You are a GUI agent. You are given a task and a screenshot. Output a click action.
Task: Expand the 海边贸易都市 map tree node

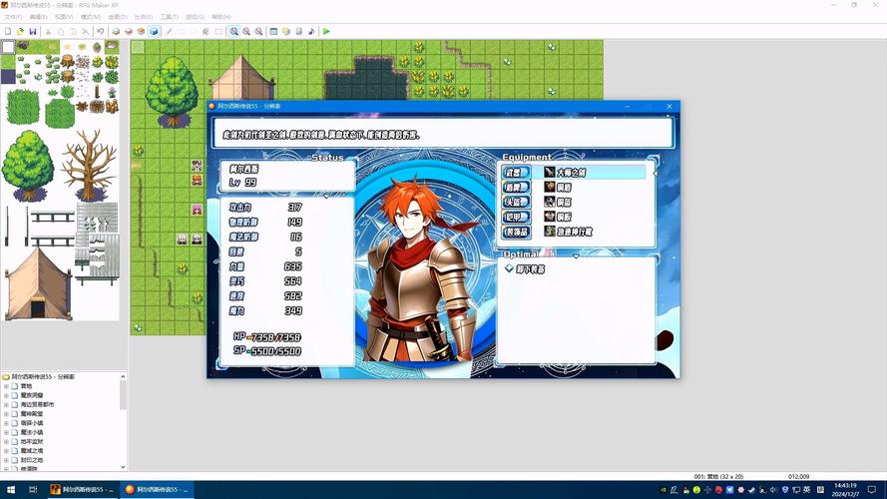pyautogui.click(x=6, y=404)
